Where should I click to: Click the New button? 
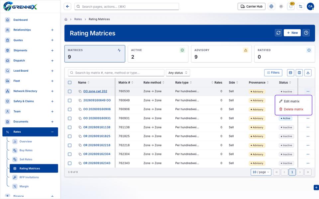tap(292, 33)
